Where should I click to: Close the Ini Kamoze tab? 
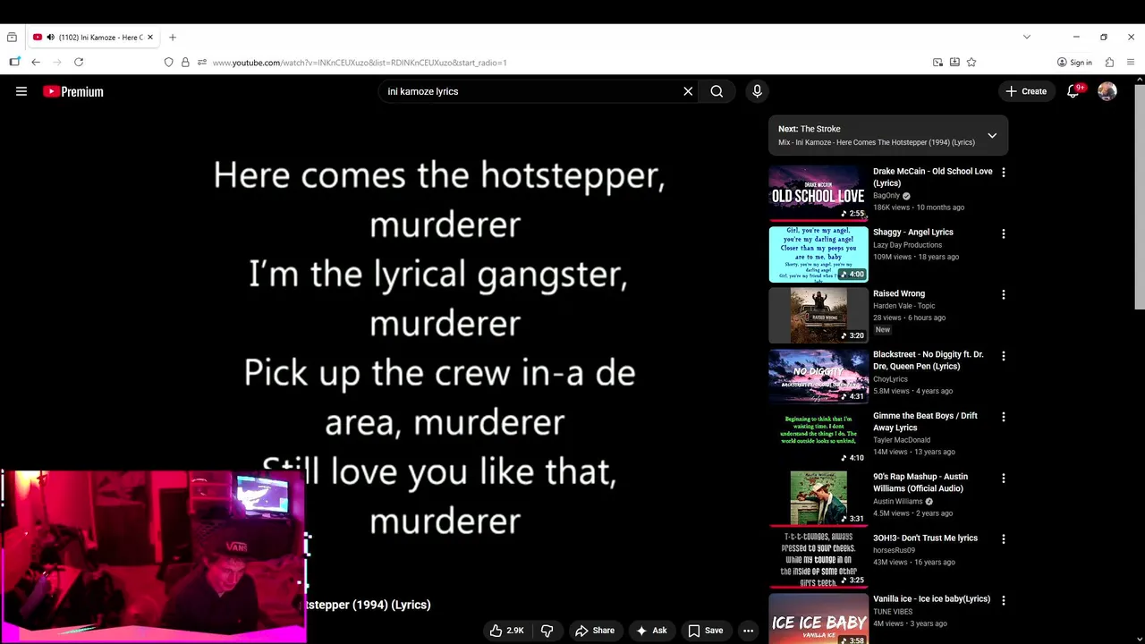(x=150, y=38)
